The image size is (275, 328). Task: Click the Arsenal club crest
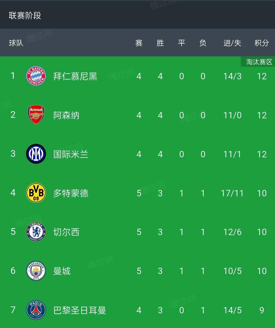pyautogui.click(x=36, y=115)
